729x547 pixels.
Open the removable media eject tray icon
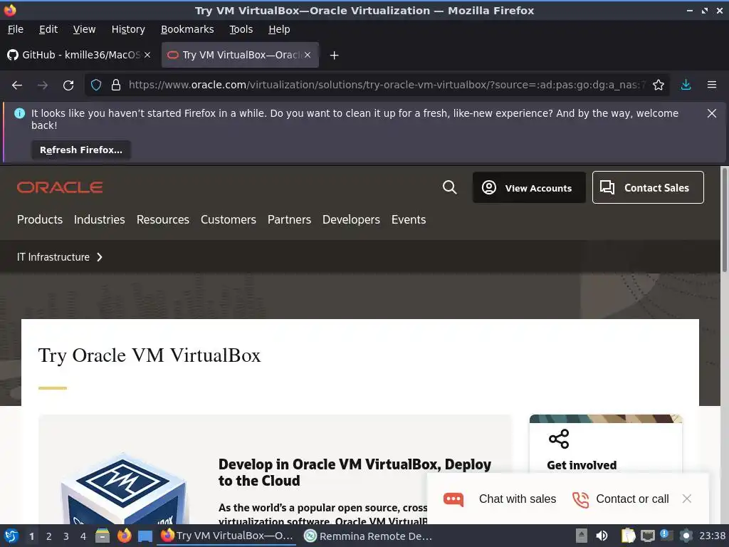point(581,536)
